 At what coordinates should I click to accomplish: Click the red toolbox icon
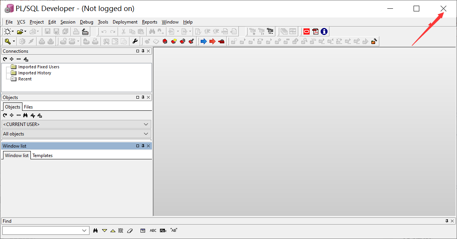(x=221, y=41)
